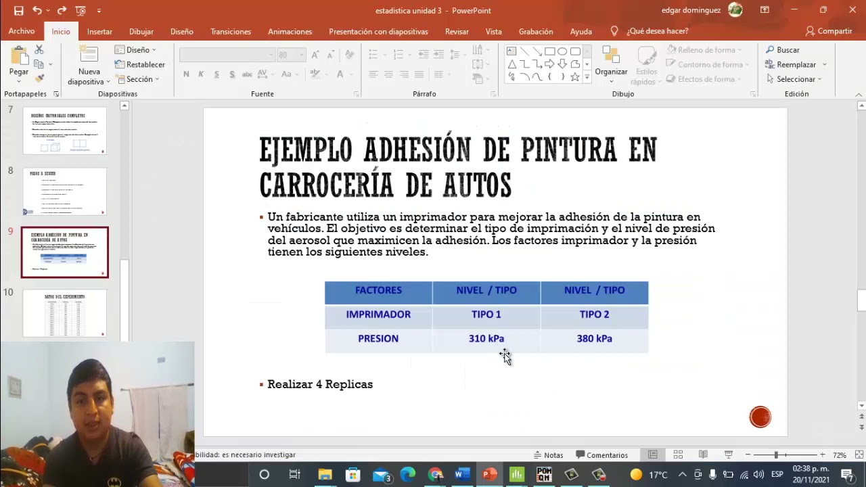The width and height of the screenshot is (866, 487).
Task: Click the Compartir share button
Action: 829,31
